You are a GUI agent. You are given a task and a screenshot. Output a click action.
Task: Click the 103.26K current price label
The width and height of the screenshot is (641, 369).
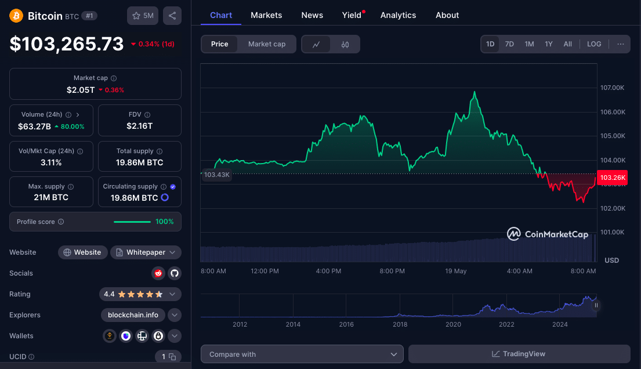pyautogui.click(x=613, y=178)
